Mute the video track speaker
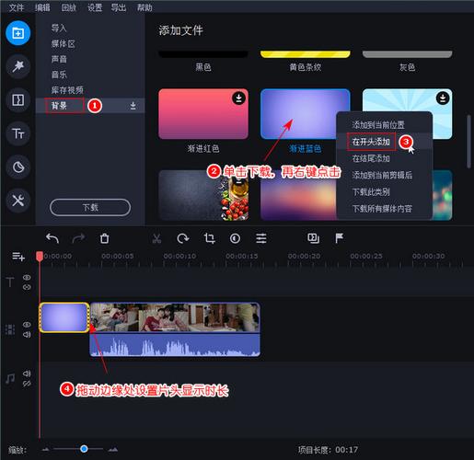The height and width of the screenshot is (460, 474). [x=27, y=334]
